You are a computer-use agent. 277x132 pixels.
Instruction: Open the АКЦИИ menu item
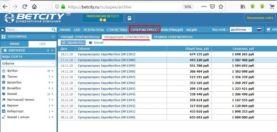pos(192,30)
